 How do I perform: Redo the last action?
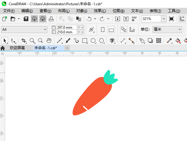[102, 19]
